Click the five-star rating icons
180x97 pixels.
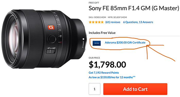point(96,22)
